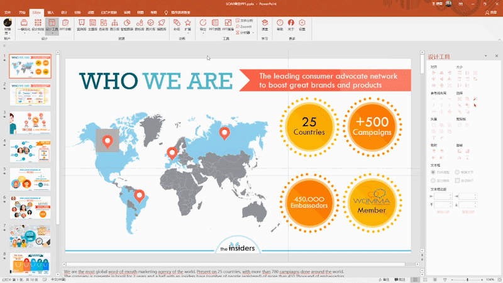Image resolution: width=503 pixels, height=283 pixels.
Task: Expand the 设计排版 dropdown arrow
Action: point(38,33)
